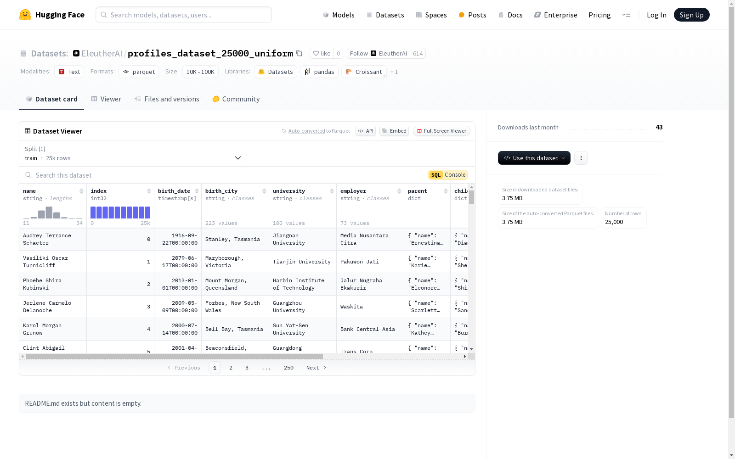
Task: Open the Docs page
Action: click(x=510, y=15)
